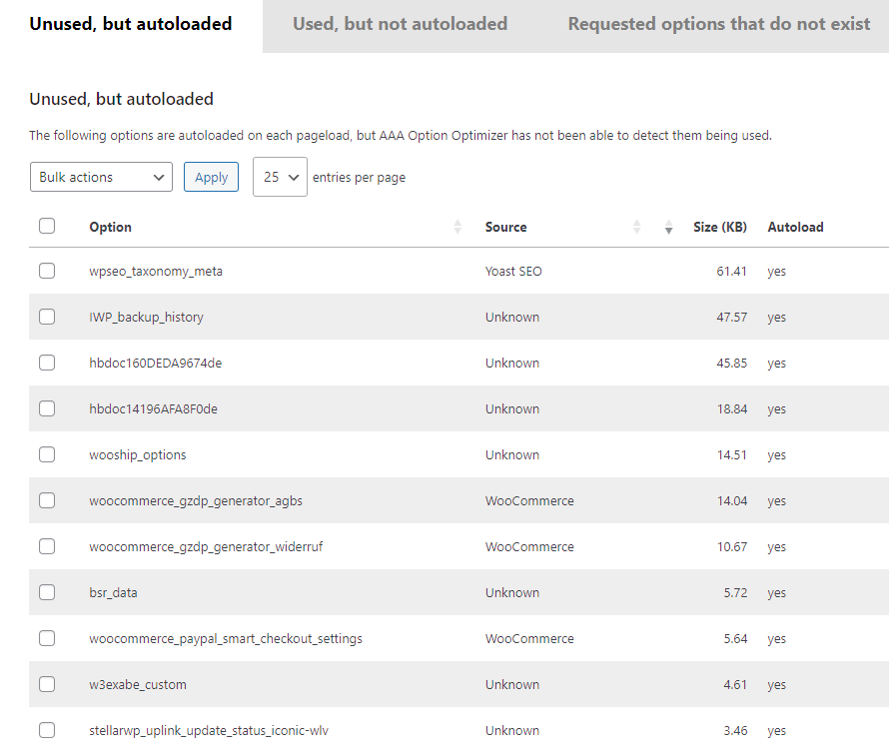The width and height of the screenshot is (889, 753).
Task: Select checkbox for woocommerce_gzdp_generator_agbs
Action: [x=47, y=500]
